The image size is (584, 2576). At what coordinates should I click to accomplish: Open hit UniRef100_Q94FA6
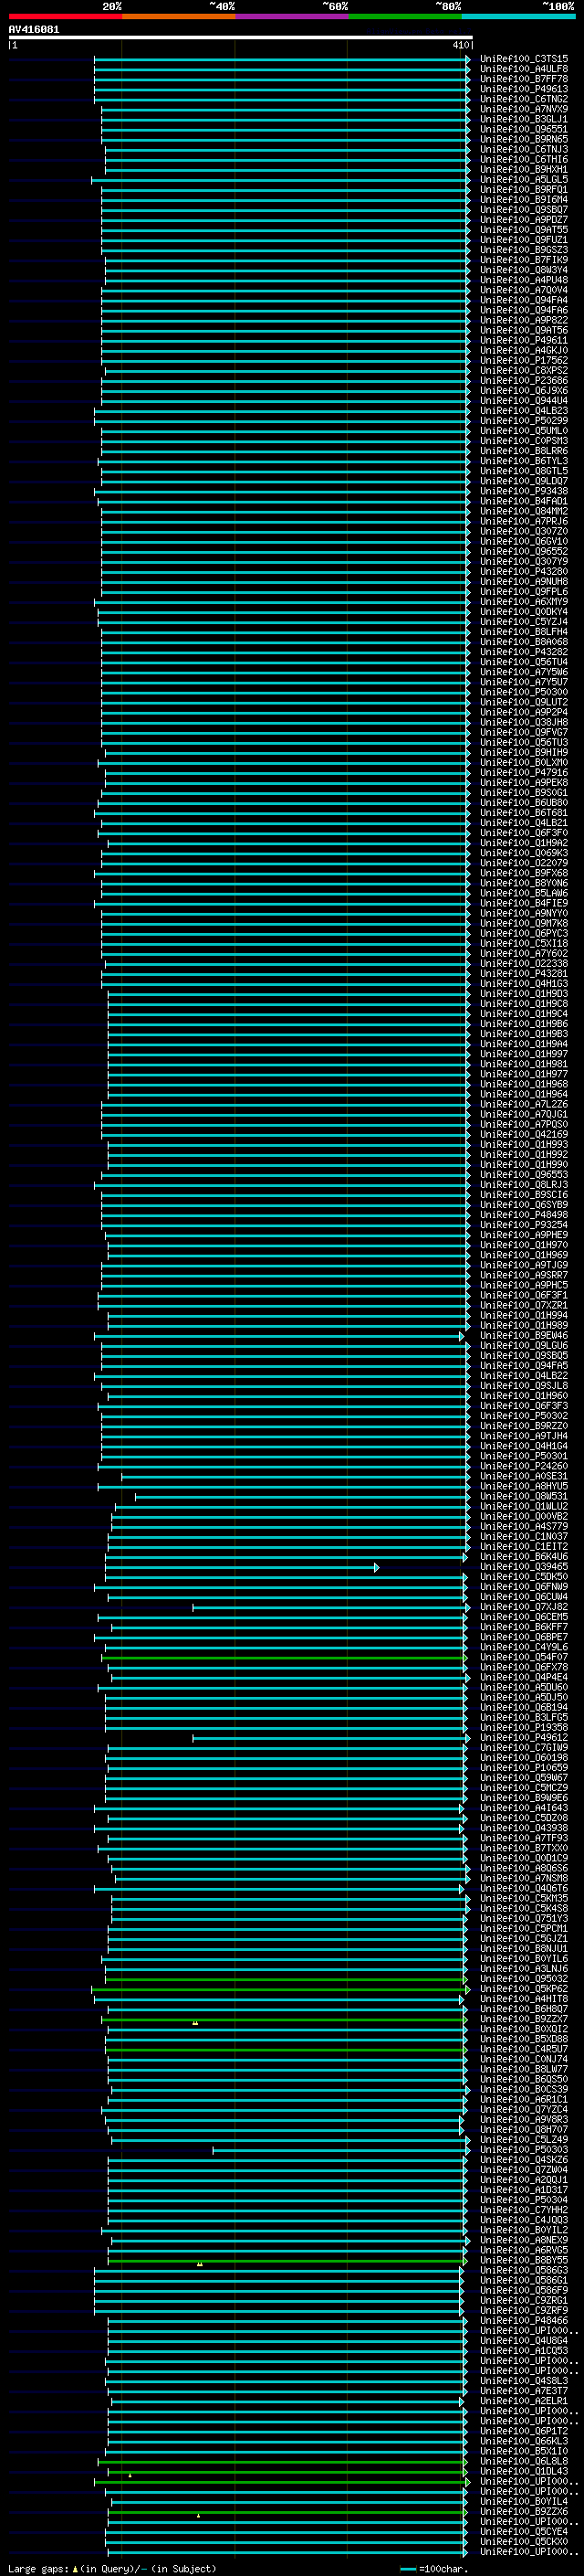point(524,310)
